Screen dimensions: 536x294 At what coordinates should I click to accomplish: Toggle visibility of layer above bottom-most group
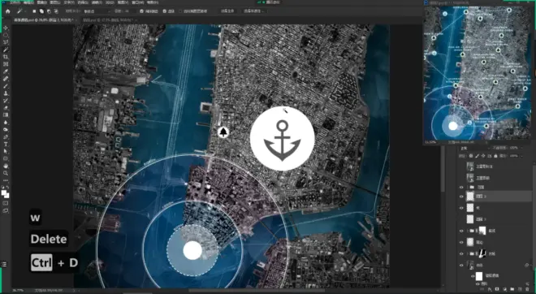click(461, 242)
